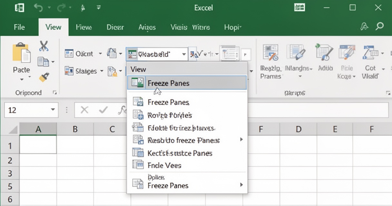The image size is (392, 206).
Task: Click the Paste clipboard icon
Action: click(21, 53)
